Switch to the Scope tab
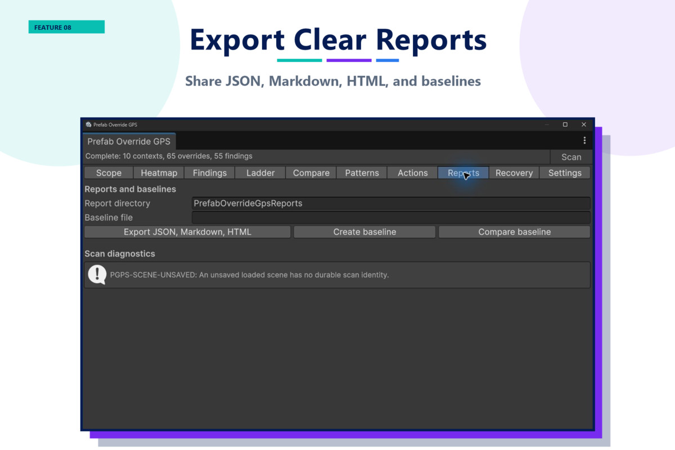 point(109,173)
